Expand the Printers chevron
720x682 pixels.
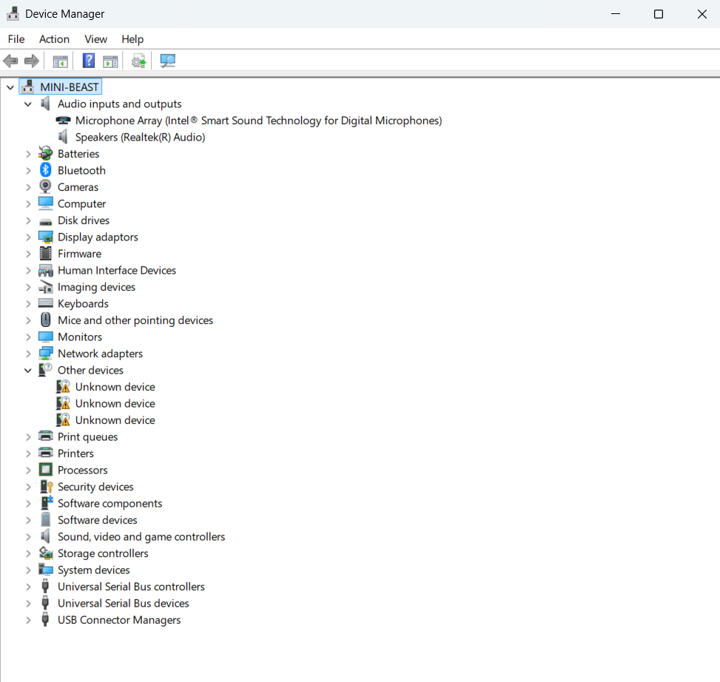click(28, 453)
